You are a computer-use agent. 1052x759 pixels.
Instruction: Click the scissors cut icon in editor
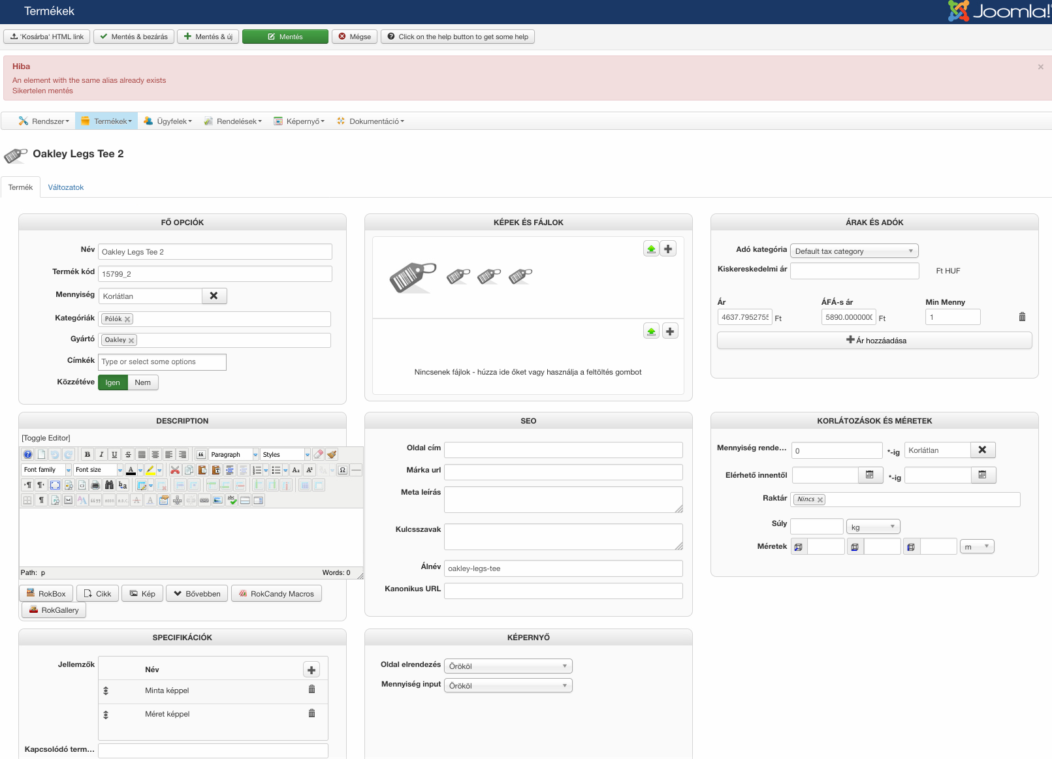coord(174,470)
